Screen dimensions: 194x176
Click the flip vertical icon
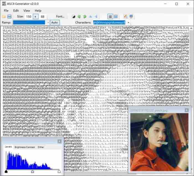[x=96, y=17]
